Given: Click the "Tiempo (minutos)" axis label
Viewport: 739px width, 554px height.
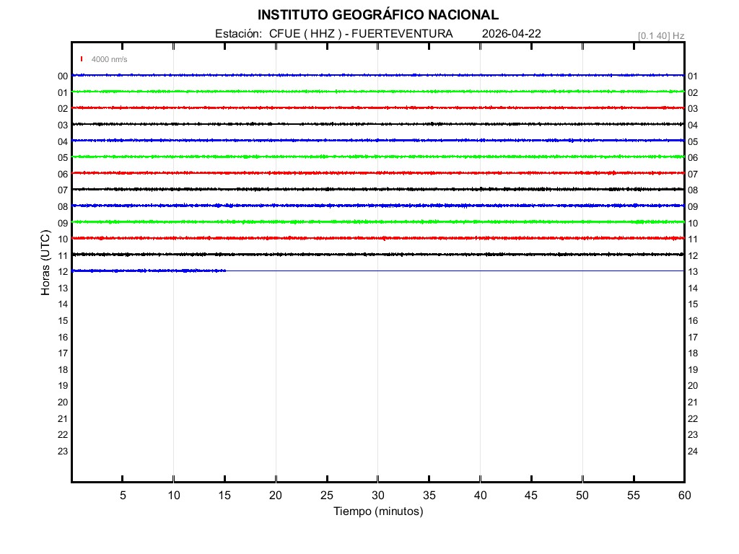Looking at the screenshot, I should click(377, 511).
